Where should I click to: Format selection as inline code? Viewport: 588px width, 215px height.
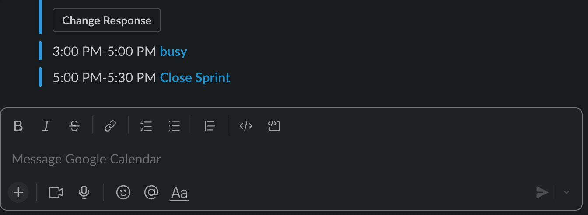coord(246,126)
